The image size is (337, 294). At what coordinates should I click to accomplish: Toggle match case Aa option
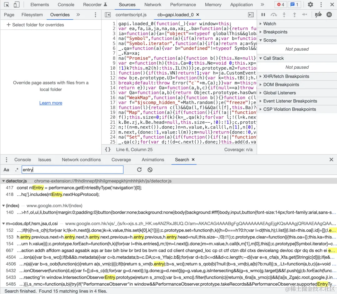pyautogui.click(x=6, y=170)
